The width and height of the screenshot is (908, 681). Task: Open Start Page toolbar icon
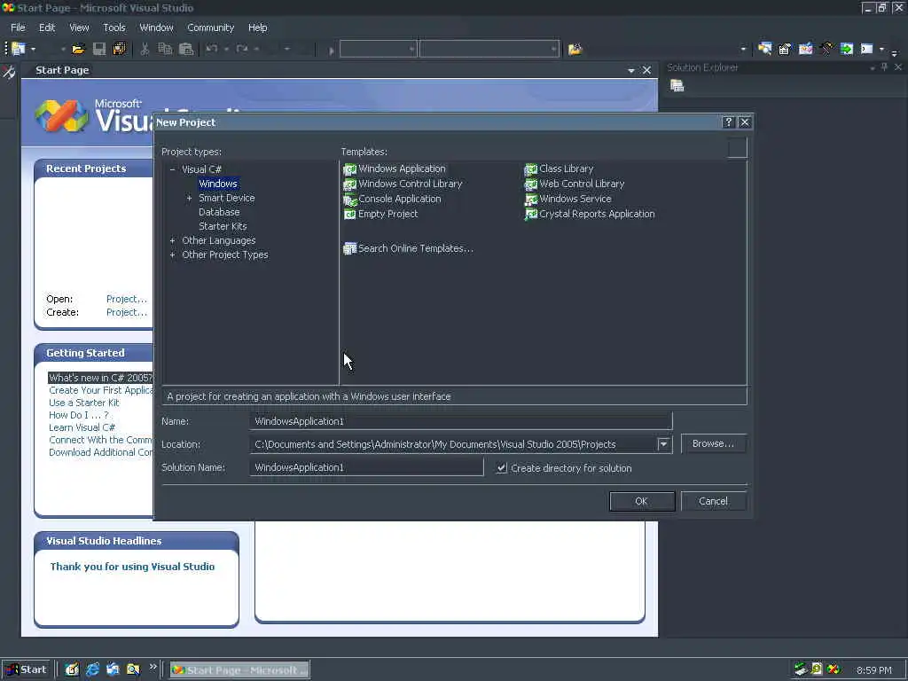tap(847, 50)
